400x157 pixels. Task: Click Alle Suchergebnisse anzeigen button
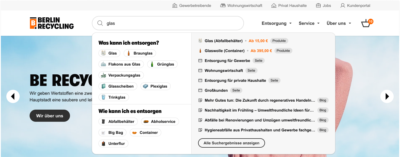click(231, 143)
